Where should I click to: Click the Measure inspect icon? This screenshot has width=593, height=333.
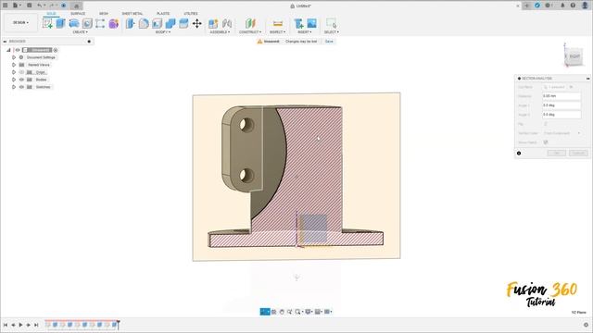tap(278, 23)
